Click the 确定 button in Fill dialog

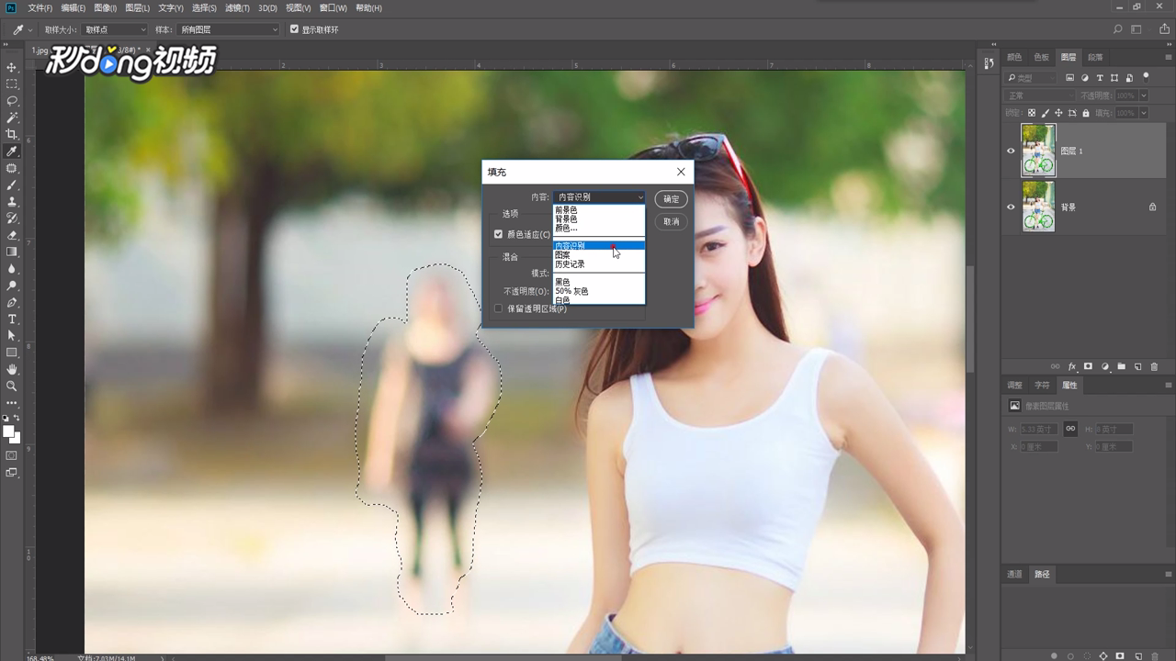click(672, 199)
